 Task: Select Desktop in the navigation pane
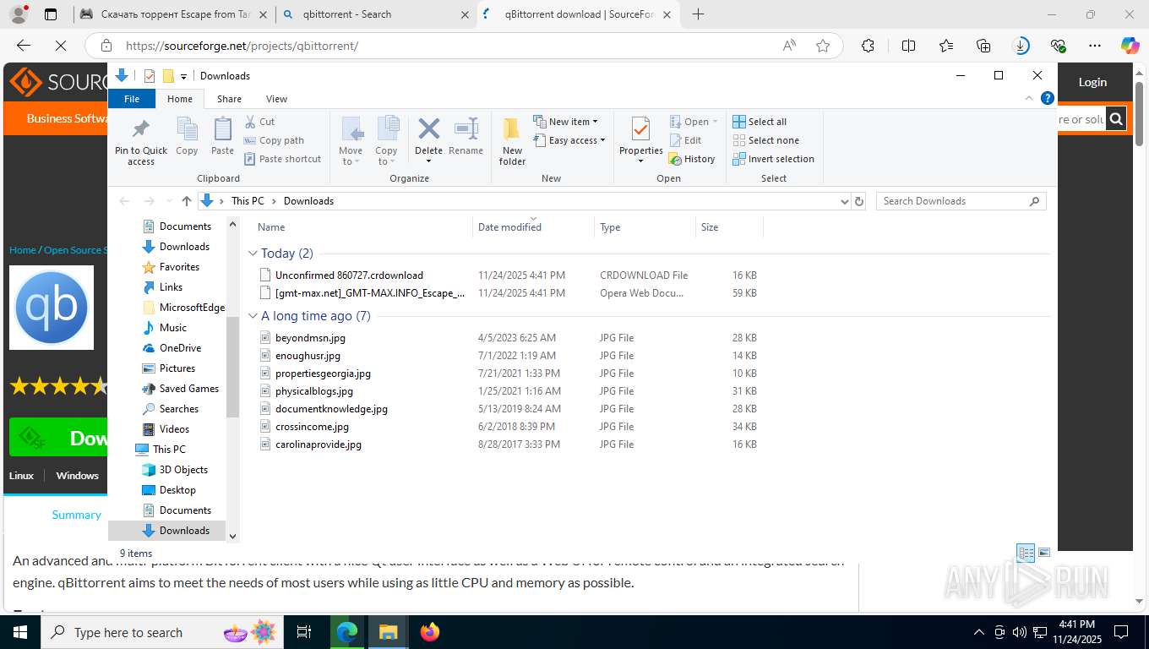point(177,490)
